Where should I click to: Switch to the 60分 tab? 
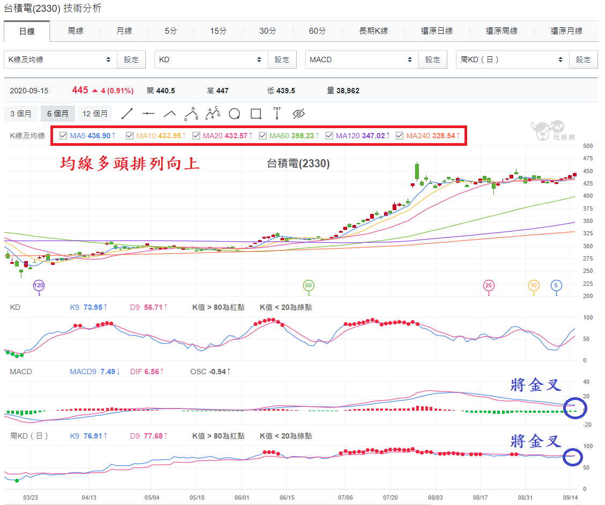(x=317, y=31)
